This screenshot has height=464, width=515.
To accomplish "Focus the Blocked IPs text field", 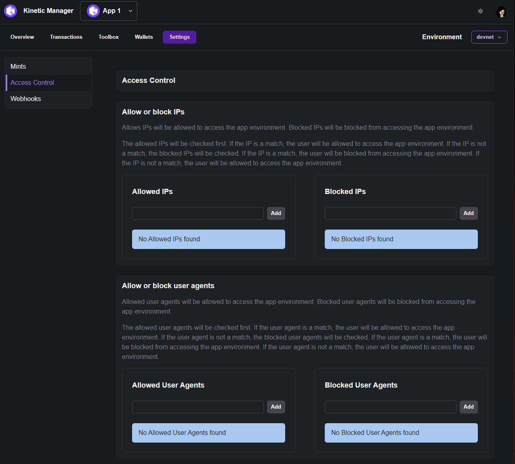I will [390, 213].
